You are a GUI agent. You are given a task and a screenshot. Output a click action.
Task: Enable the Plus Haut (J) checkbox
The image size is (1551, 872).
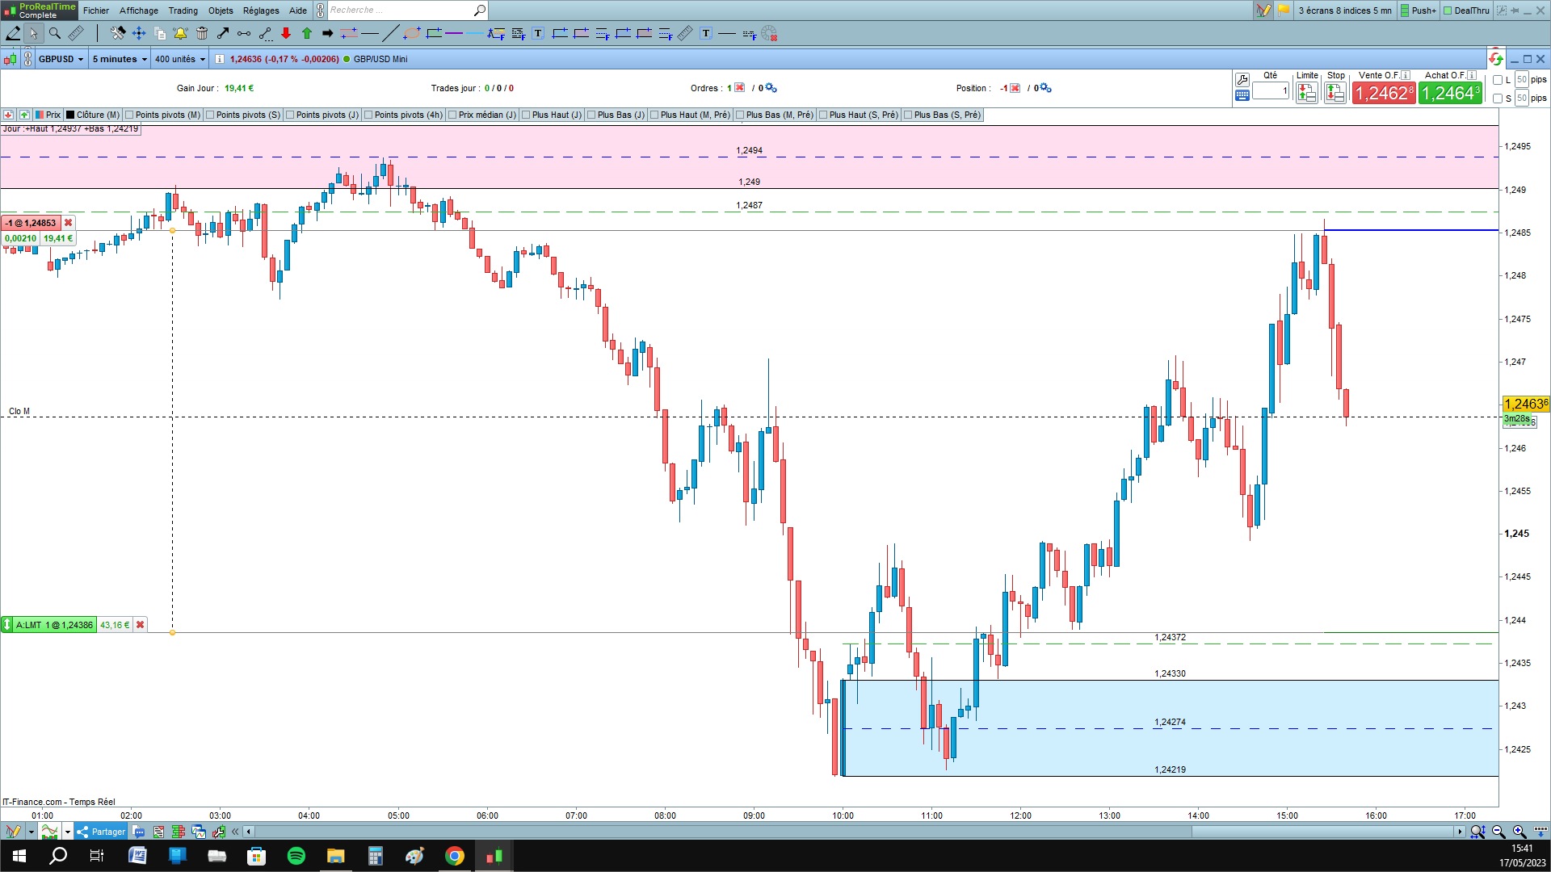coord(526,115)
